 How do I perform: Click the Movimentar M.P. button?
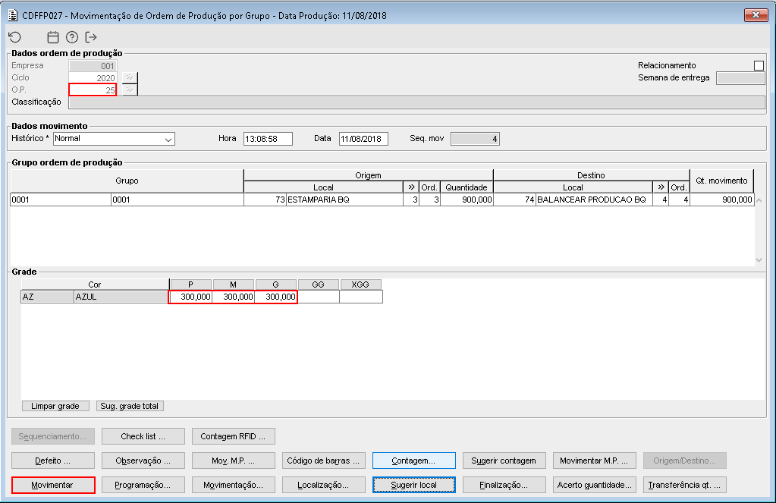click(x=595, y=461)
